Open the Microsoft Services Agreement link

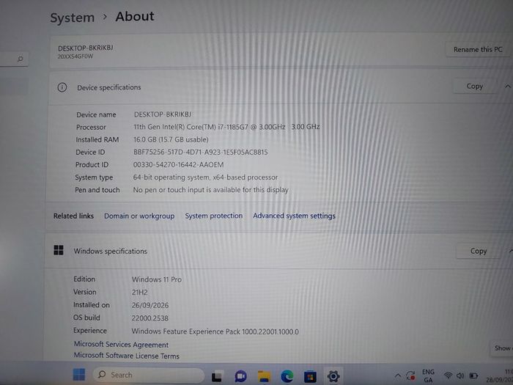pyautogui.click(x=121, y=345)
